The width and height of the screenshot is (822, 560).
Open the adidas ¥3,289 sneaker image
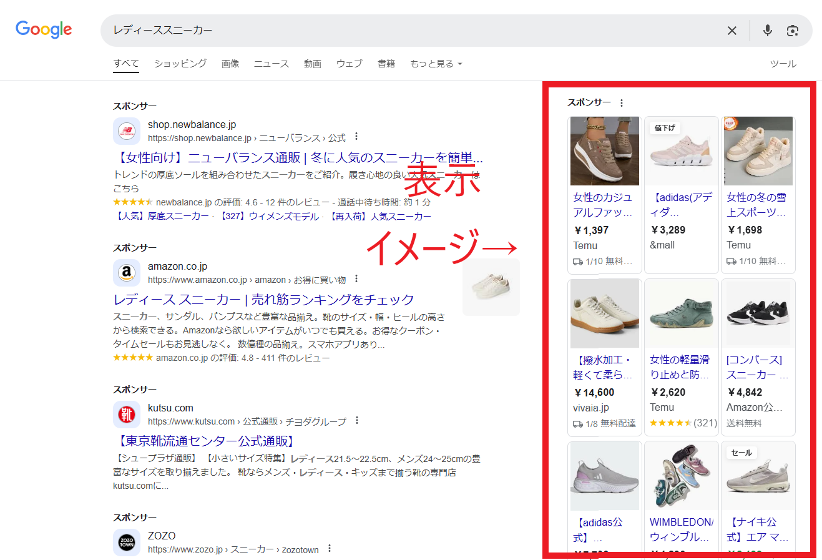point(682,151)
